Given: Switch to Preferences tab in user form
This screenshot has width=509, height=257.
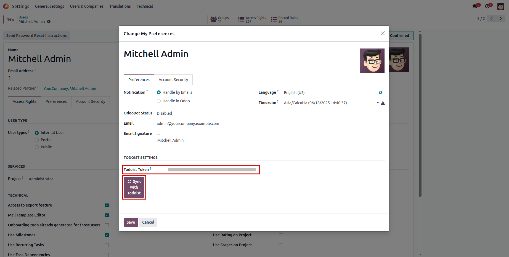Looking at the screenshot, I should pyautogui.click(x=56, y=101).
